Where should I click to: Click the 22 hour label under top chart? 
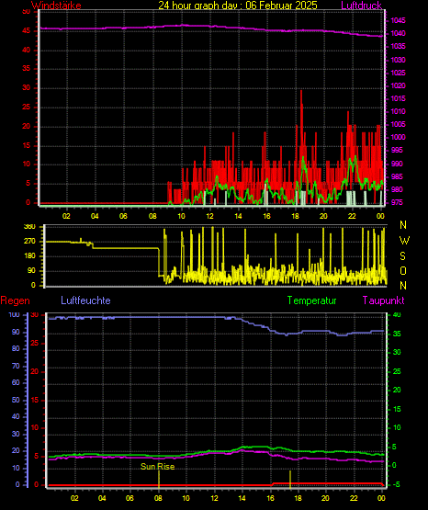352,216
